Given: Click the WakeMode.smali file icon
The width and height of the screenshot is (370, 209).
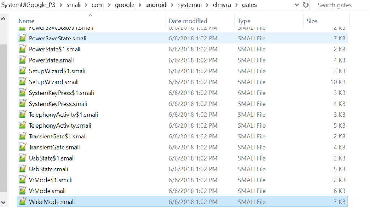Looking at the screenshot, I should (22, 201).
